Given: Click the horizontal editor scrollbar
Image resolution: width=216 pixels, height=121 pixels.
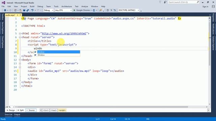Looking at the screenshot, I should [103, 107].
